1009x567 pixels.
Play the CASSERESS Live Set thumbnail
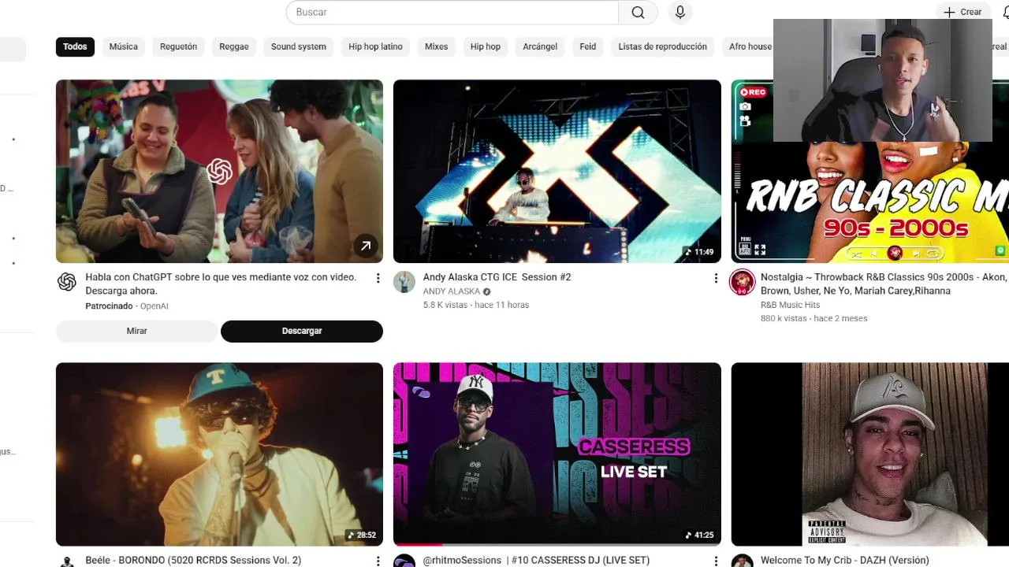[x=557, y=454]
